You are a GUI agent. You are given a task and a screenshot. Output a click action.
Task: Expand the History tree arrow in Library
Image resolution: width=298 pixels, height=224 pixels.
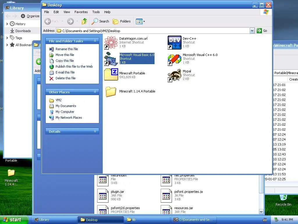point(7,24)
